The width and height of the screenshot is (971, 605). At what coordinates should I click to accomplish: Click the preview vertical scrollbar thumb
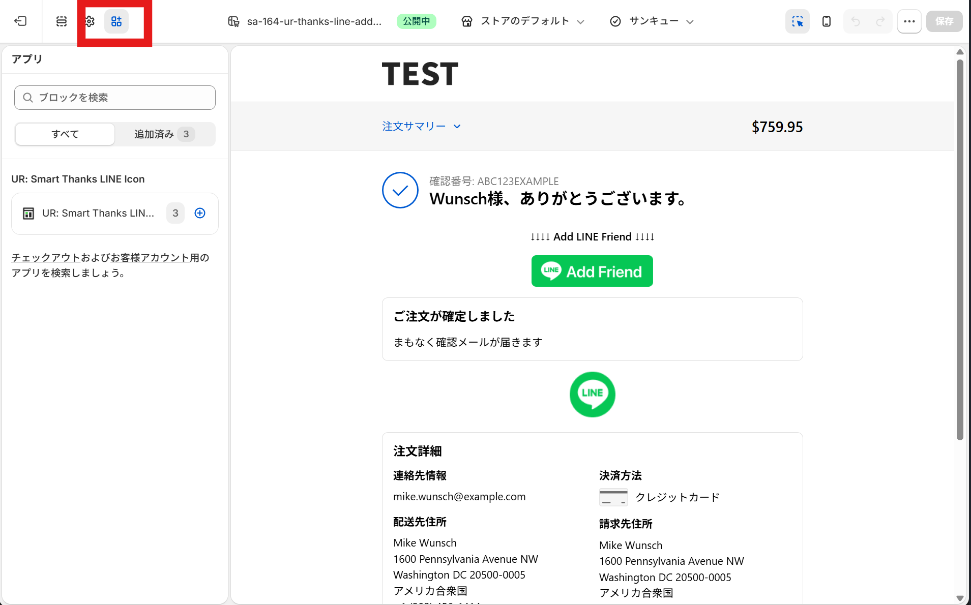(960, 249)
